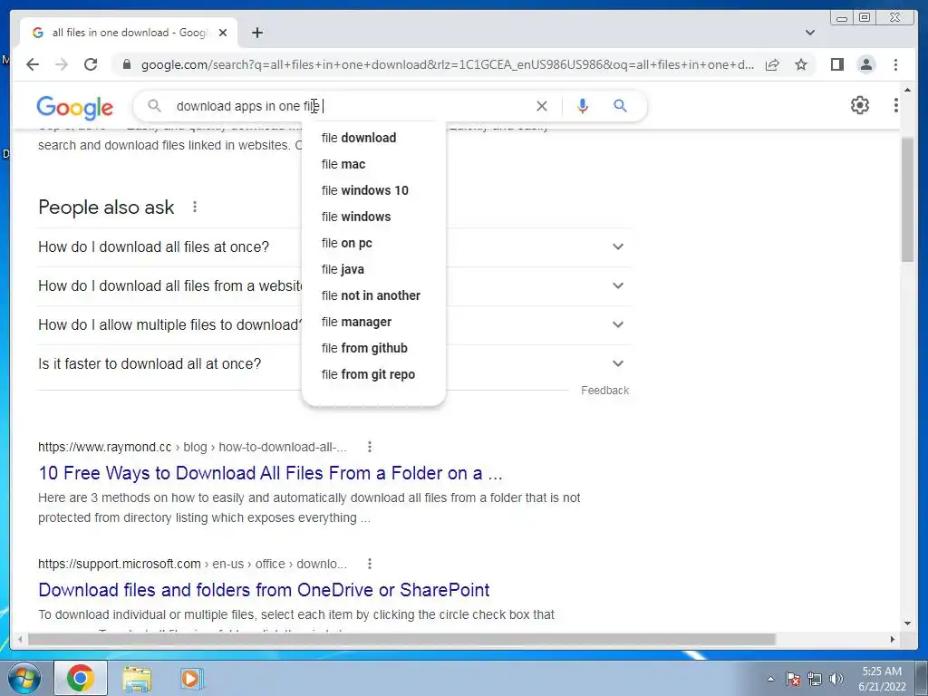Open the volume speaker icon

836,679
